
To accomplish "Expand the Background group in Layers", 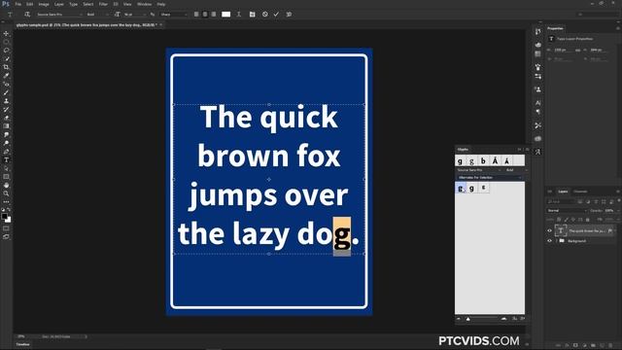I will [x=557, y=241].
